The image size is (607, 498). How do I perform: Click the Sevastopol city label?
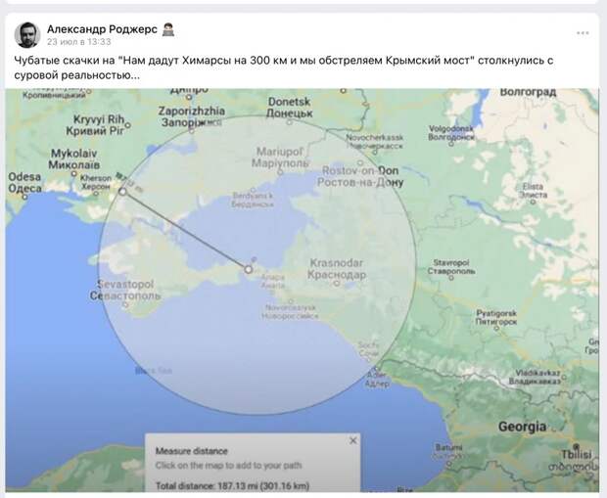pos(125,290)
